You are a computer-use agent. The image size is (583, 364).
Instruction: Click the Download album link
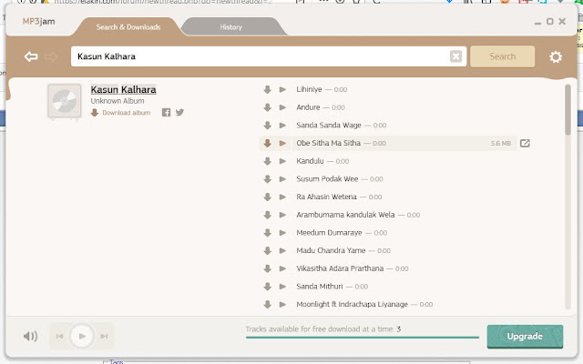tap(121, 113)
